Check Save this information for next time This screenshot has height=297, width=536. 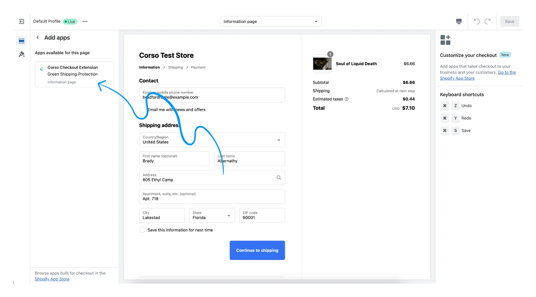142,230
